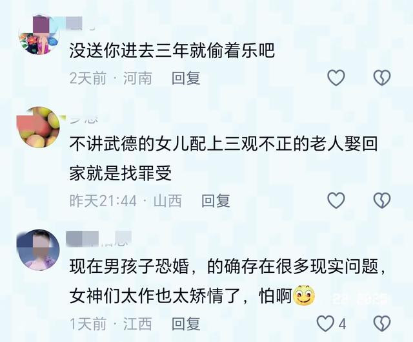The image size is (413, 342).
Task: Tap the smiling emoji in third comment
Action: click(x=304, y=295)
